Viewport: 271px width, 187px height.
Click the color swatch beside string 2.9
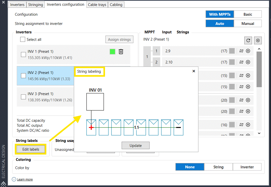coord(232,51)
